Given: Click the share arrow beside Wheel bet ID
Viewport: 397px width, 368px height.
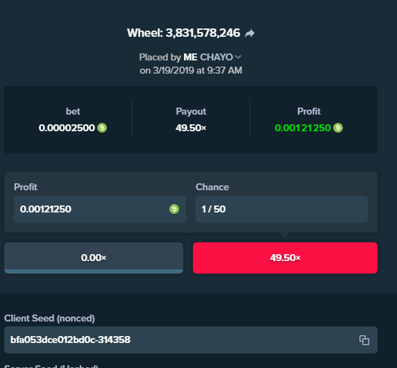Looking at the screenshot, I should pyautogui.click(x=250, y=33).
